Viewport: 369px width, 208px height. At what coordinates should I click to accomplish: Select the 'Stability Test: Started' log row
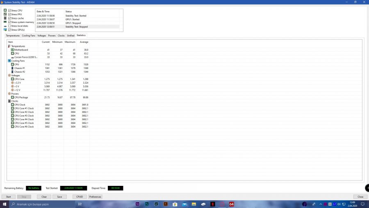[x=77, y=16]
